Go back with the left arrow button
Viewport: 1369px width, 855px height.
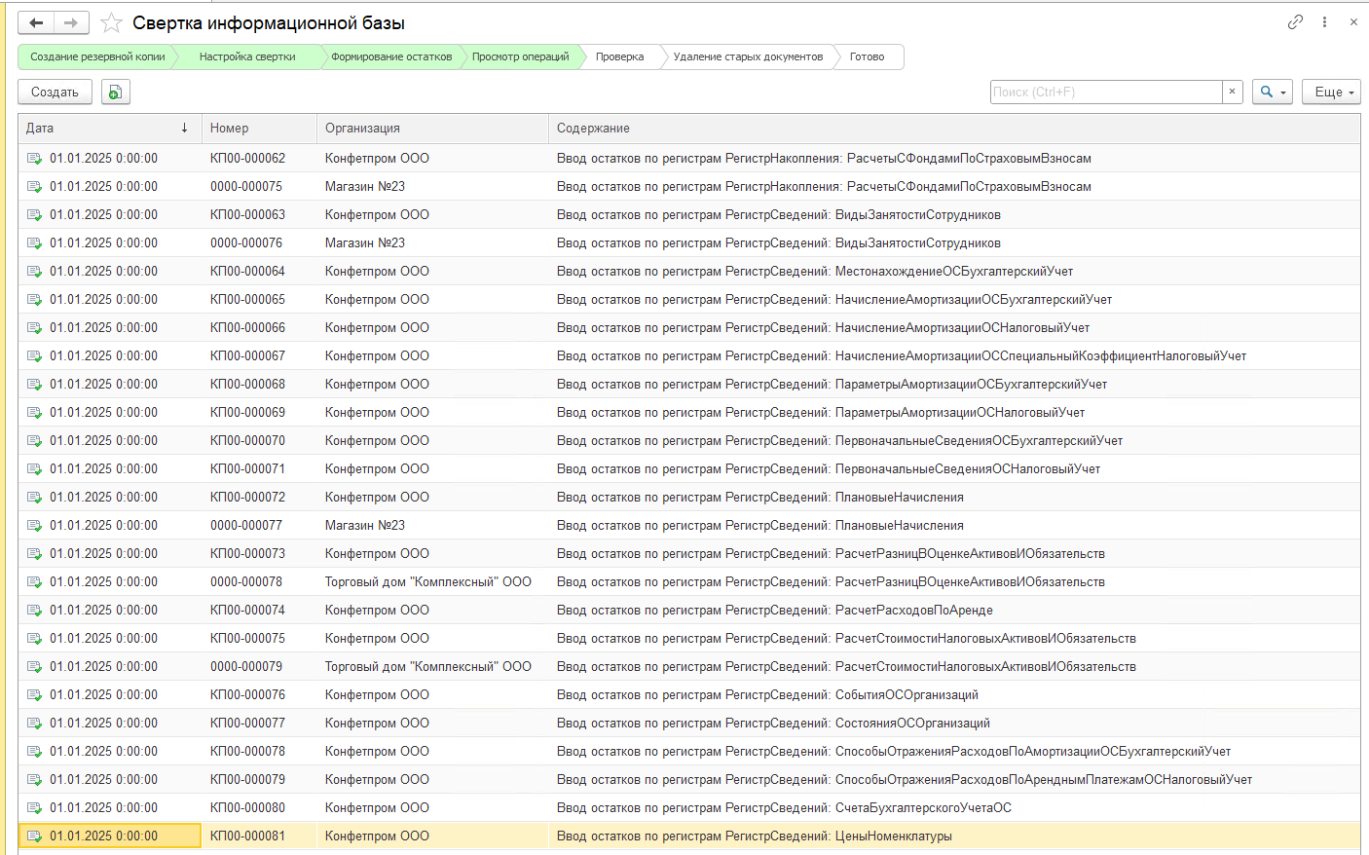[x=36, y=22]
